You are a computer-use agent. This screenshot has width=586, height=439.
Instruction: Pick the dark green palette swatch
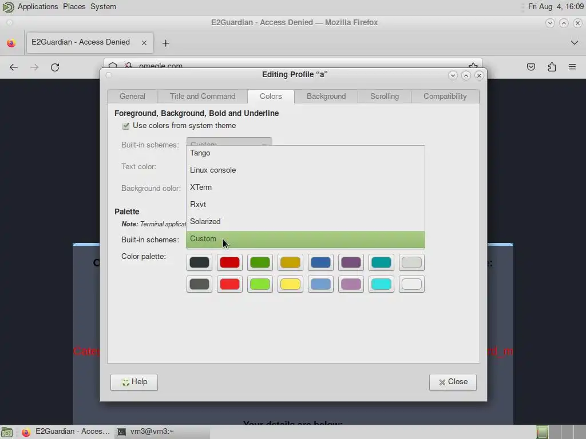[260, 262]
